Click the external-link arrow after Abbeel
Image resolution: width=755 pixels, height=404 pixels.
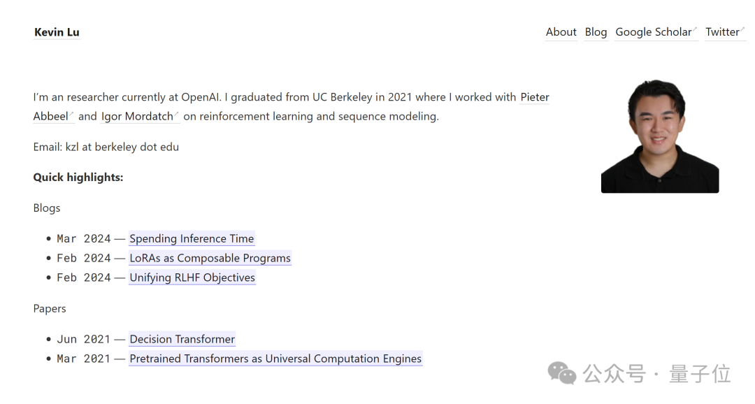pos(71,113)
